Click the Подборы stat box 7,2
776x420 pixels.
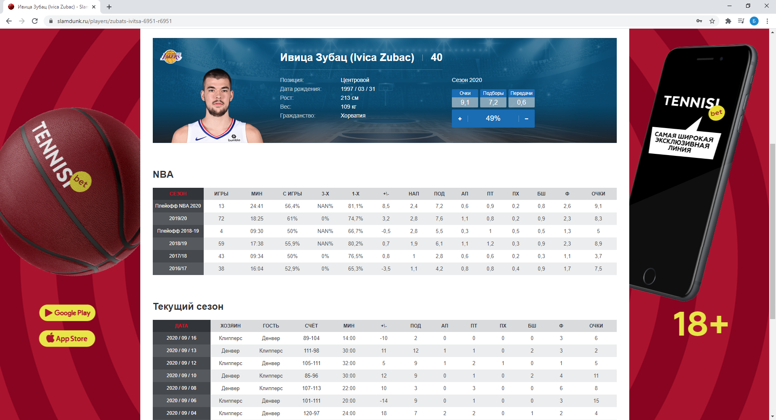tap(493, 99)
